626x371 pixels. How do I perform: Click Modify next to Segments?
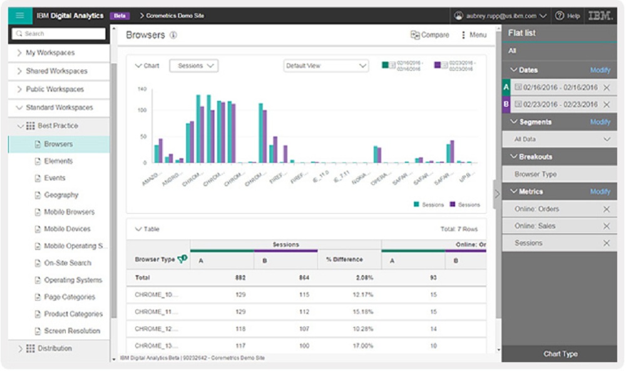tap(600, 122)
